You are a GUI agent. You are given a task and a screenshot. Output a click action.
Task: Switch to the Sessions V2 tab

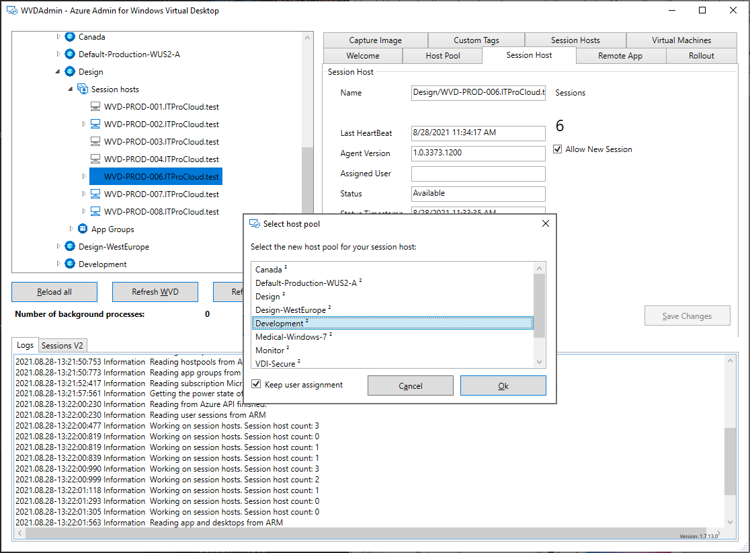(x=62, y=345)
